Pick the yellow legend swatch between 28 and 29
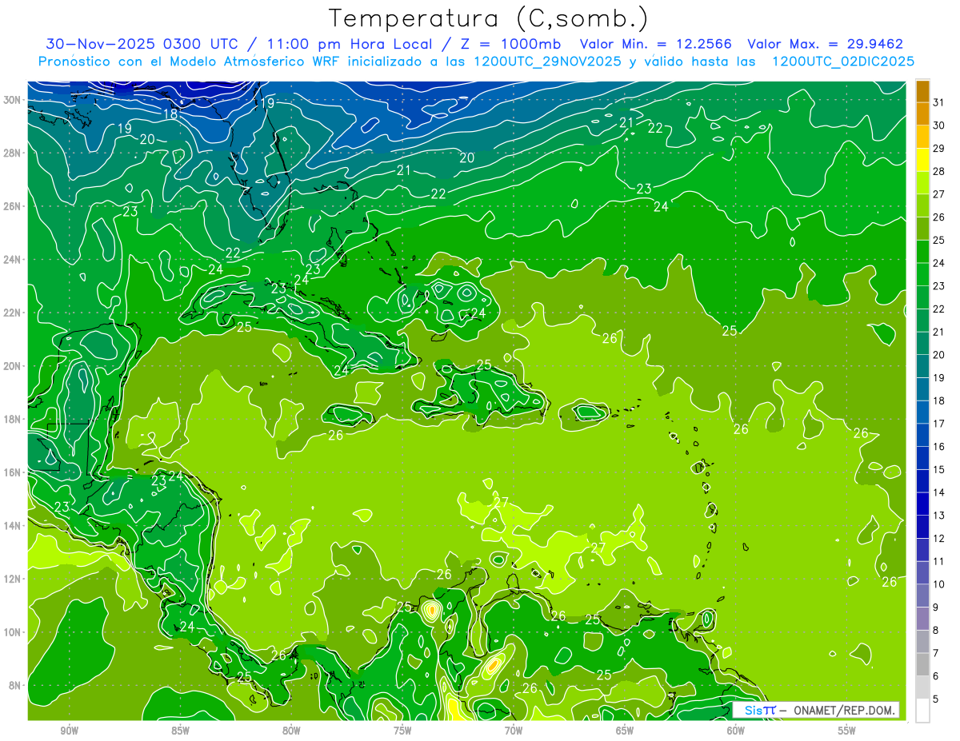The width and height of the screenshot is (960, 741). 922,159
